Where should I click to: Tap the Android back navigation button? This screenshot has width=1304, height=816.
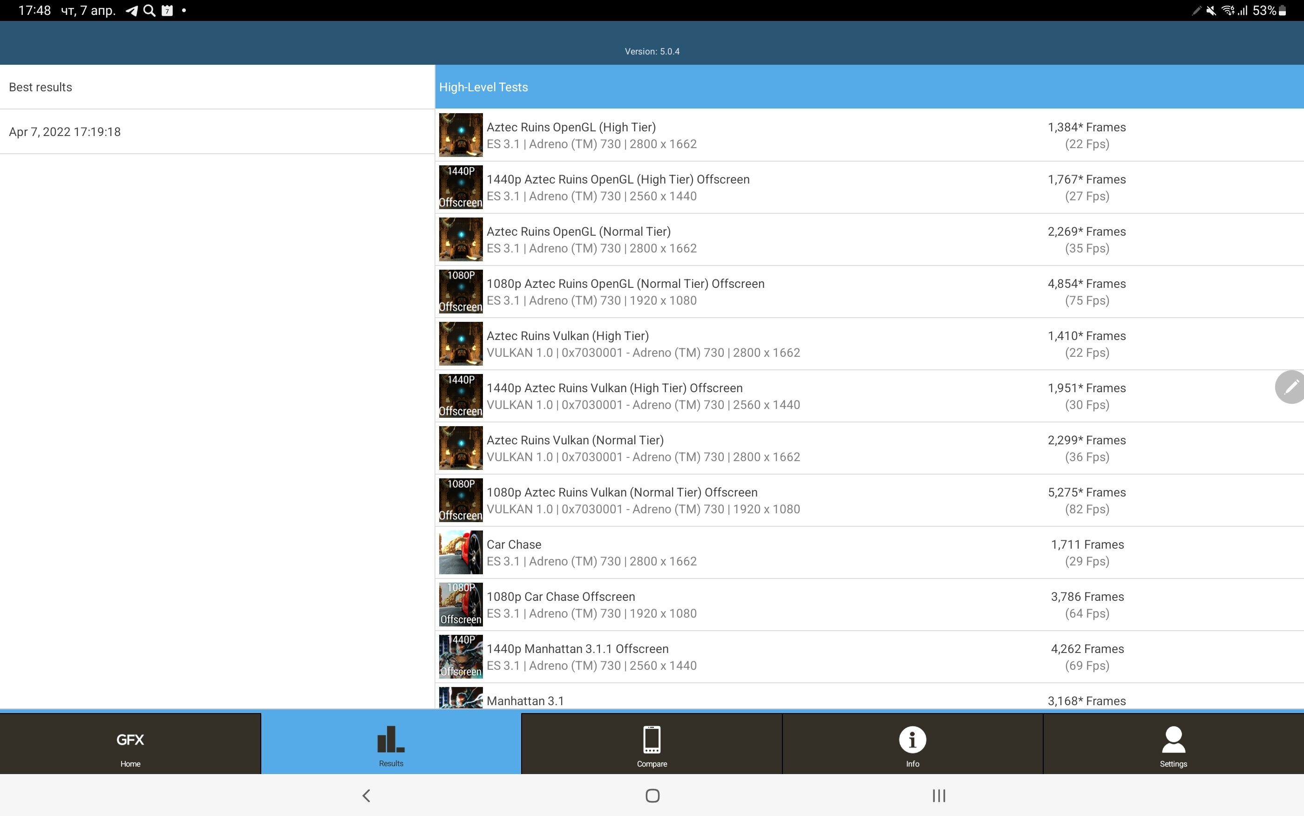pos(367,796)
